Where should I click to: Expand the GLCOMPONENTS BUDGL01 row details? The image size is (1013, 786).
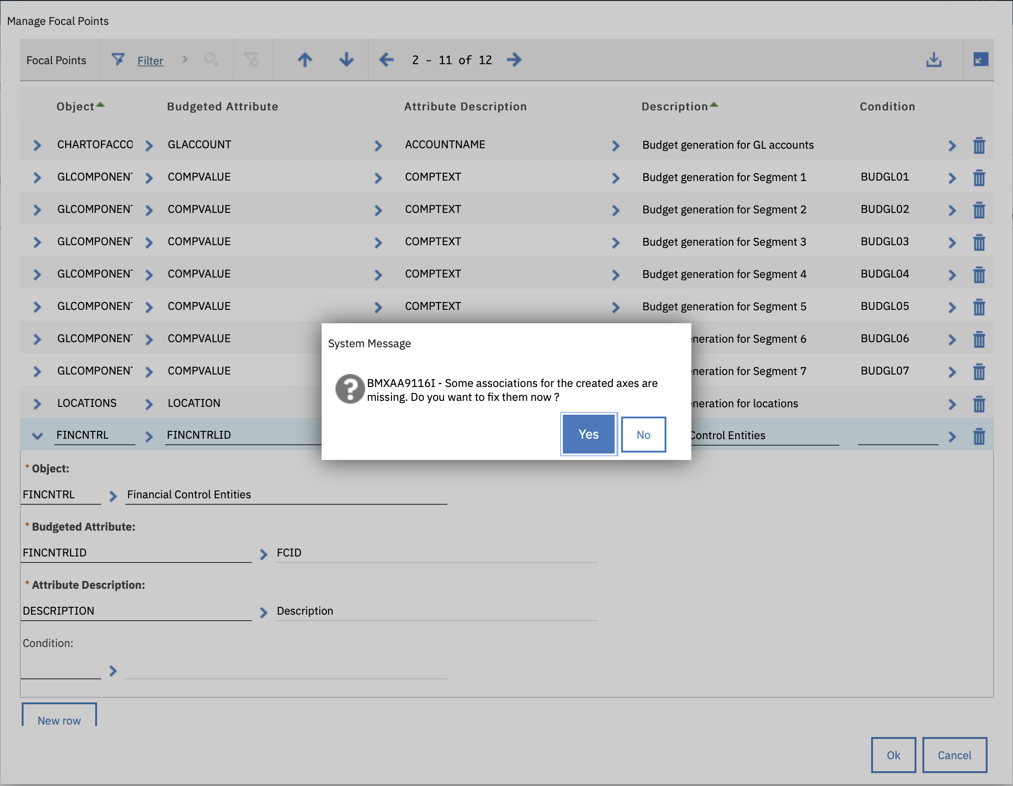(37, 177)
